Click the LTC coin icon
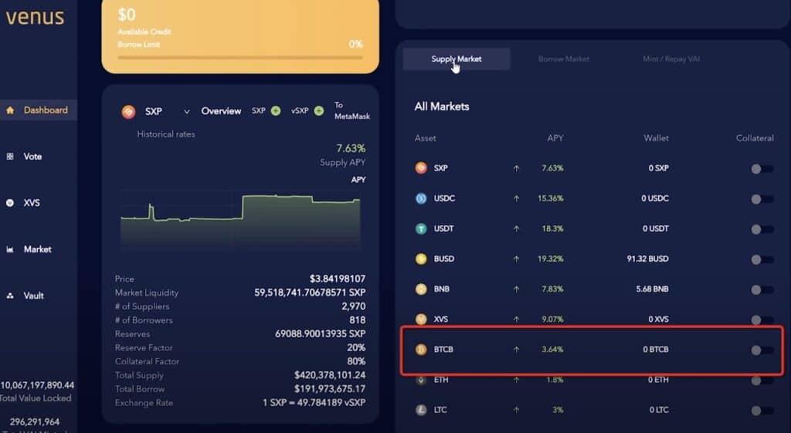Image resolution: width=791 pixels, height=433 pixels. click(x=421, y=410)
